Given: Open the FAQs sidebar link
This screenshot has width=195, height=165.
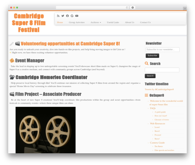Looking at the screenshot, I should click(x=153, y=108).
